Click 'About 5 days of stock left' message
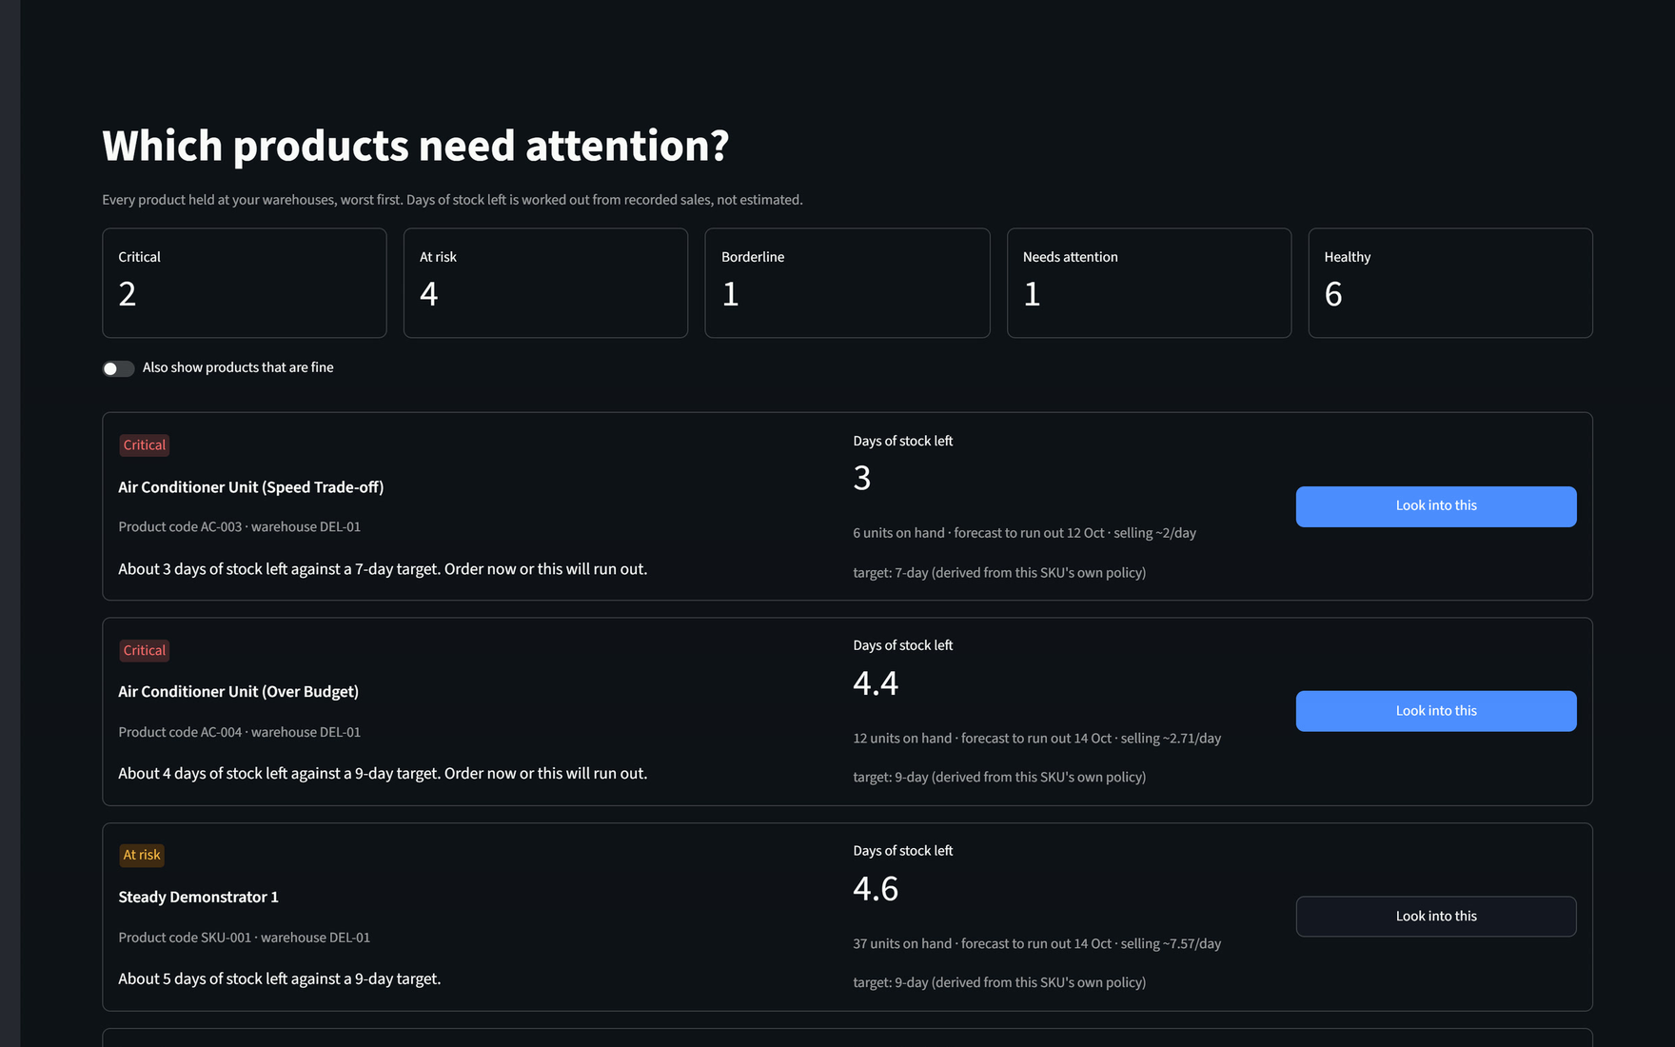Viewport: 1675px width, 1047px height. [280, 979]
